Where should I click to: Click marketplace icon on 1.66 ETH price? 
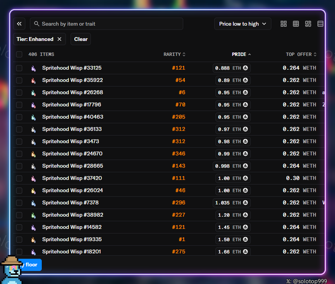pos(245,252)
